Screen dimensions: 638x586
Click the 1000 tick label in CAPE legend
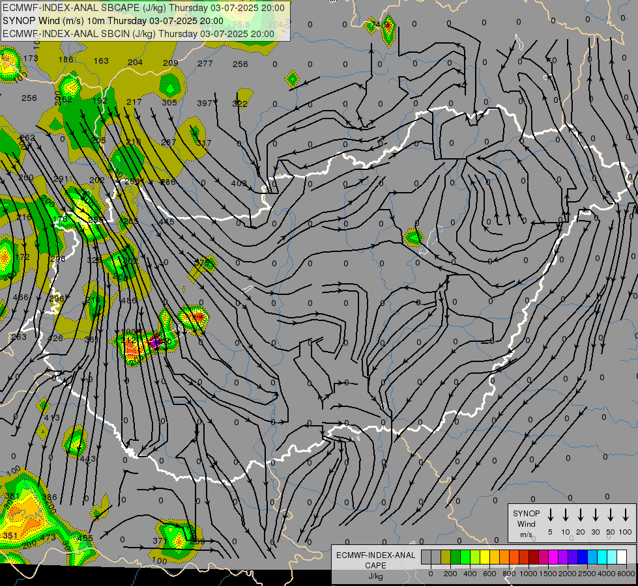pyautogui.click(x=529, y=574)
